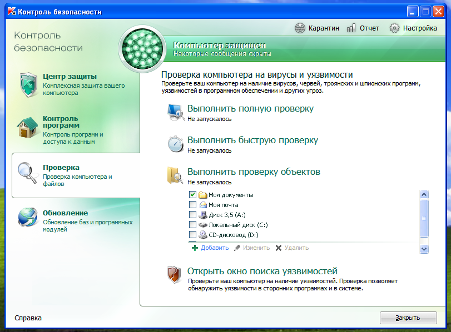451x332 pixels.
Task: Click the CD-дисковод (D:) disc icon
Action: [x=203, y=235]
